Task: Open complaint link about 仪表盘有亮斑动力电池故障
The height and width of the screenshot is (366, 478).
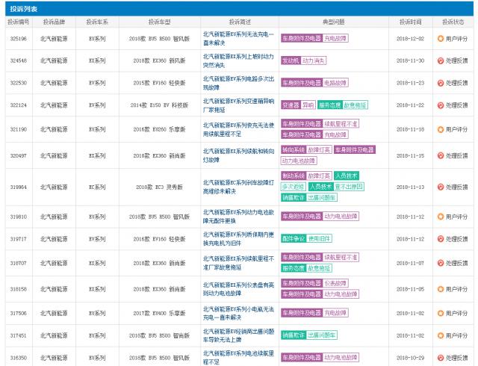Action: tap(238, 289)
